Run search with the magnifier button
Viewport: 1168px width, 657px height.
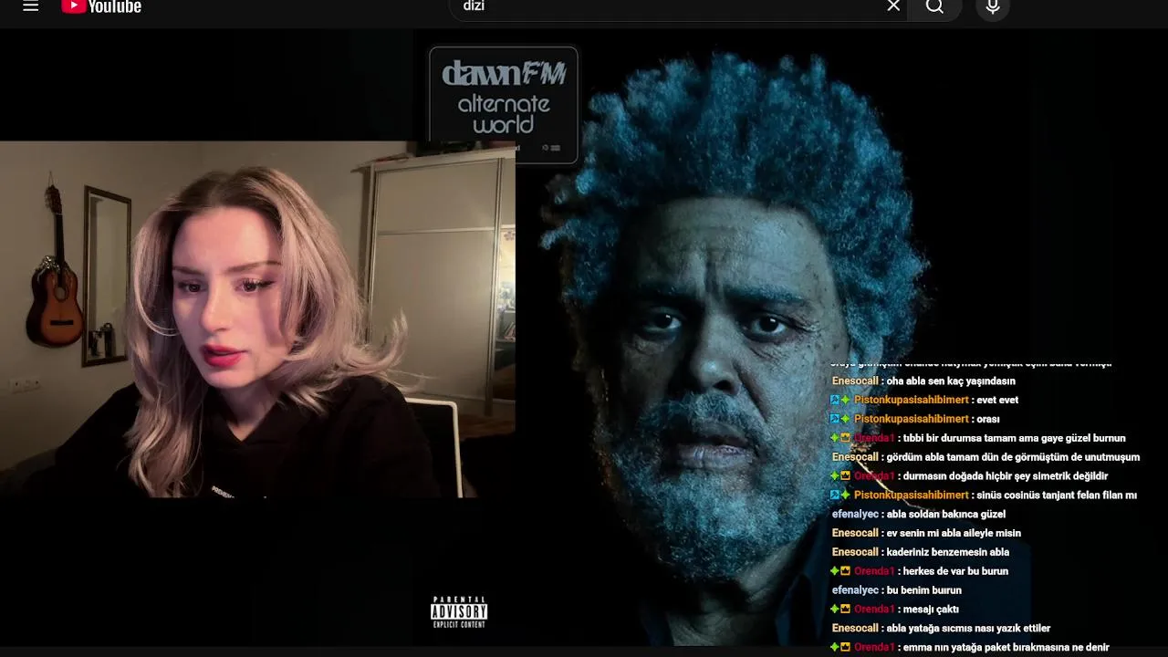(x=934, y=7)
